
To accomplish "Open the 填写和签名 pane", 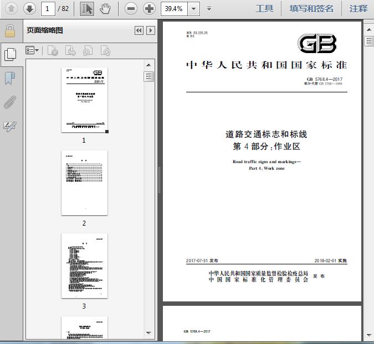I will click(311, 9).
